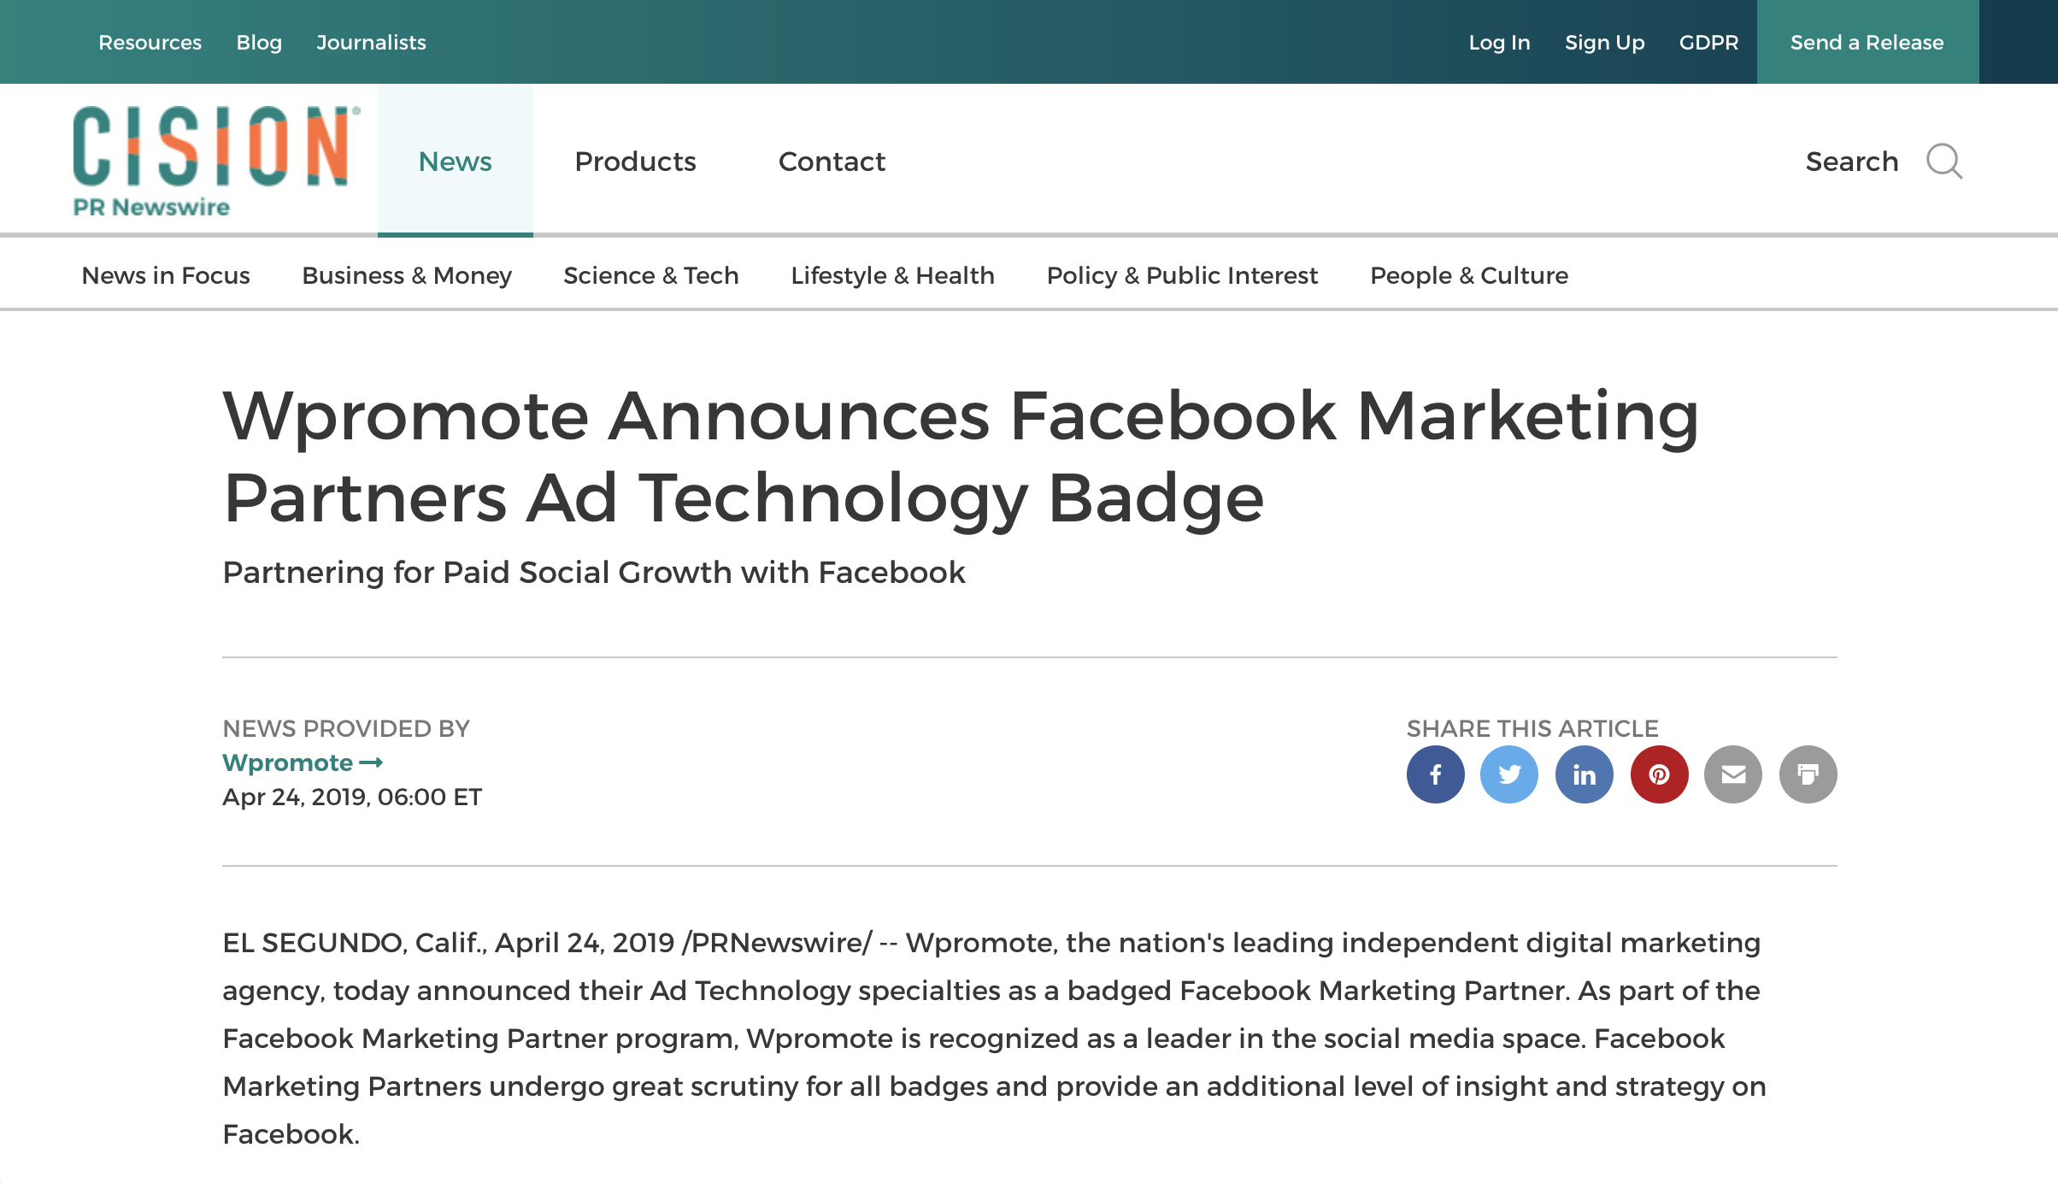Open Policy & Public Interest category
The height and width of the screenshot is (1183, 2058).
(1182, 275)
